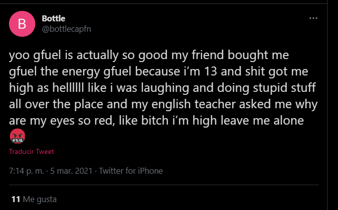The image size is (338, 210).
Task: Open the 11 Me gusta likes list
Action: point(34,200)
